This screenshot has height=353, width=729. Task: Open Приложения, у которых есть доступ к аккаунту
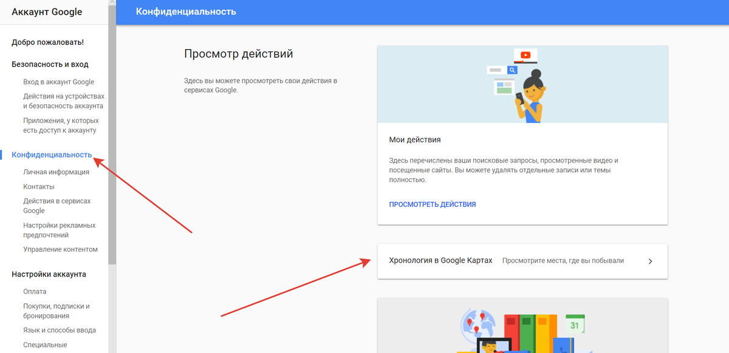click(61, 126)
